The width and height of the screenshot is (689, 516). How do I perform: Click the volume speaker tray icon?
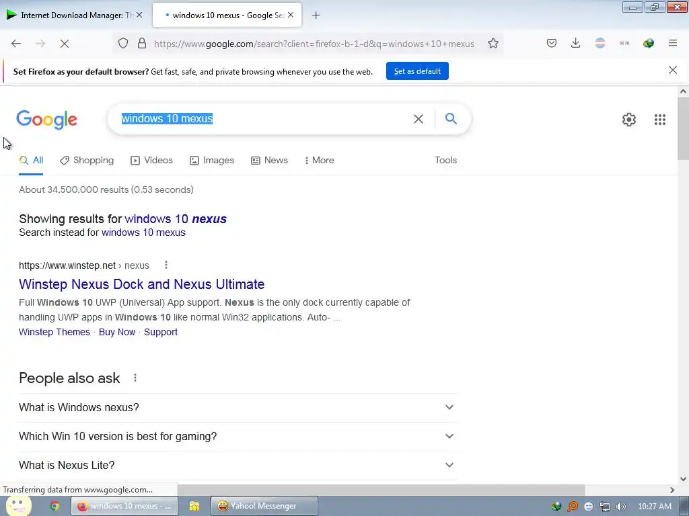[620, 507]
